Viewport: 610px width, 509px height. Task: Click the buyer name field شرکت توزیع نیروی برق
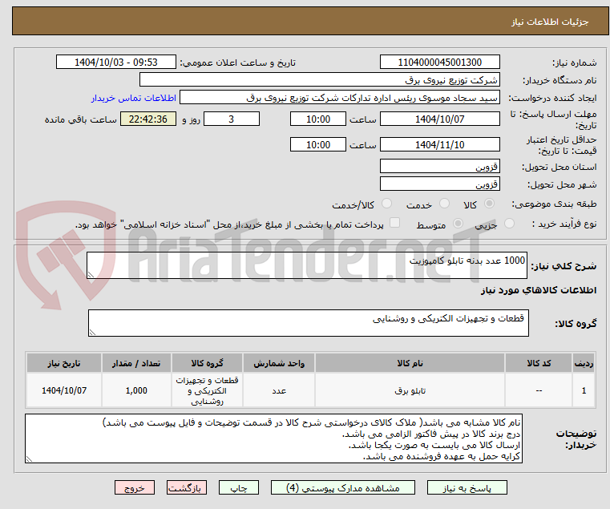(x=319, y=80)
